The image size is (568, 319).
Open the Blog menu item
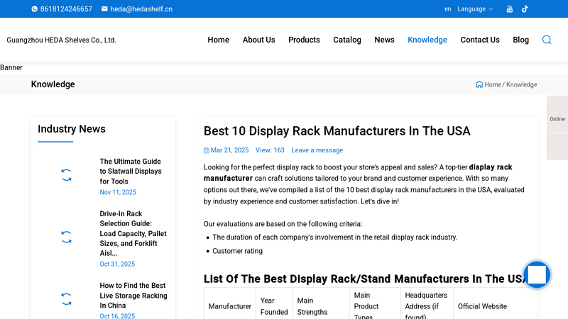tap(521, 40)
